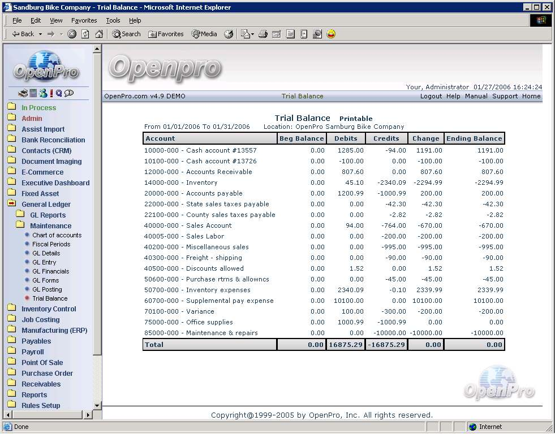Open the Favorites menu
The height and width of the screenshot is (434, 555).
[x=84, y=20]
